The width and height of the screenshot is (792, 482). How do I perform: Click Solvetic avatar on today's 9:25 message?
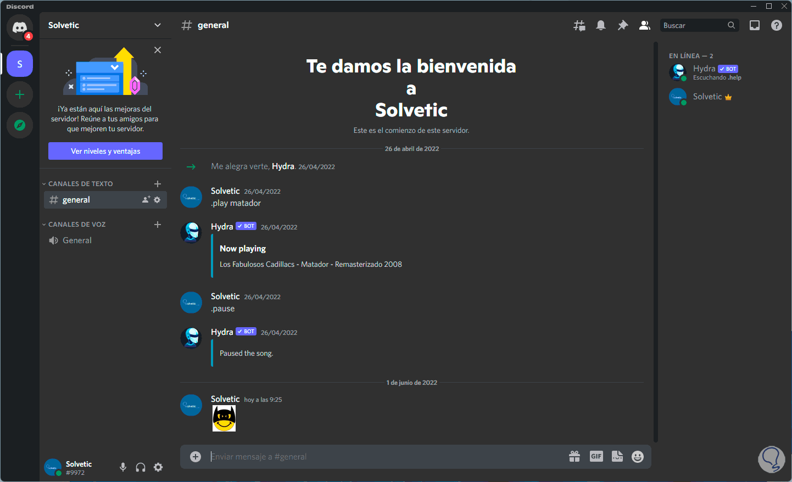(191, 405)
